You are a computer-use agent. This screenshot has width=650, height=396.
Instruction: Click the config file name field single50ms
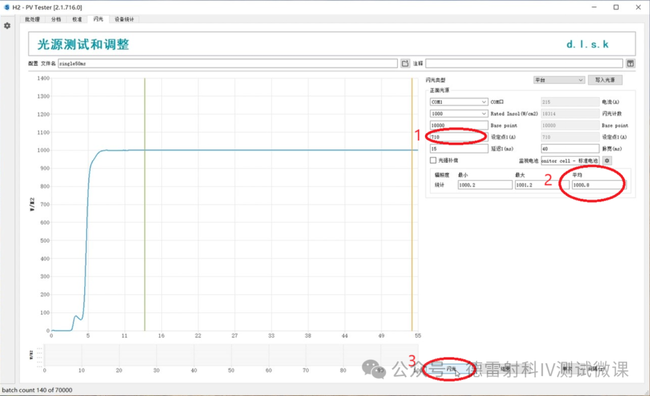(x=227, y=63)
